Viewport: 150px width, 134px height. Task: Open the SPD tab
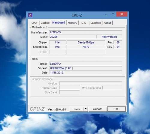[x=84, y=23]
